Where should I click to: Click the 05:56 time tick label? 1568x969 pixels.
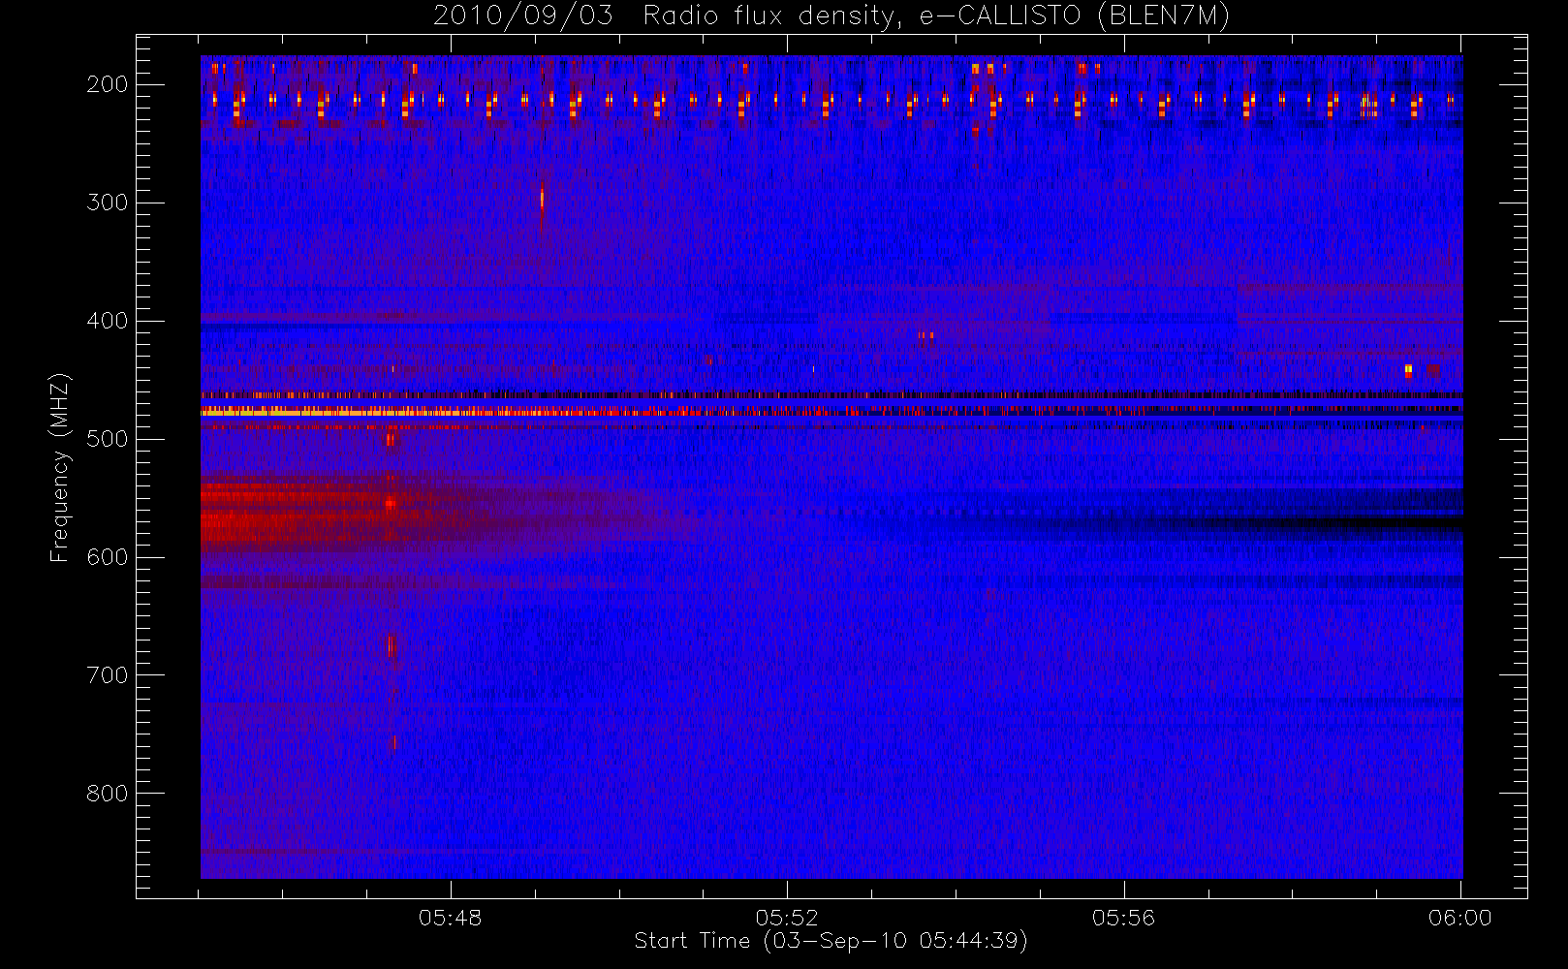pyautogui.click(x=1124, y=918)
